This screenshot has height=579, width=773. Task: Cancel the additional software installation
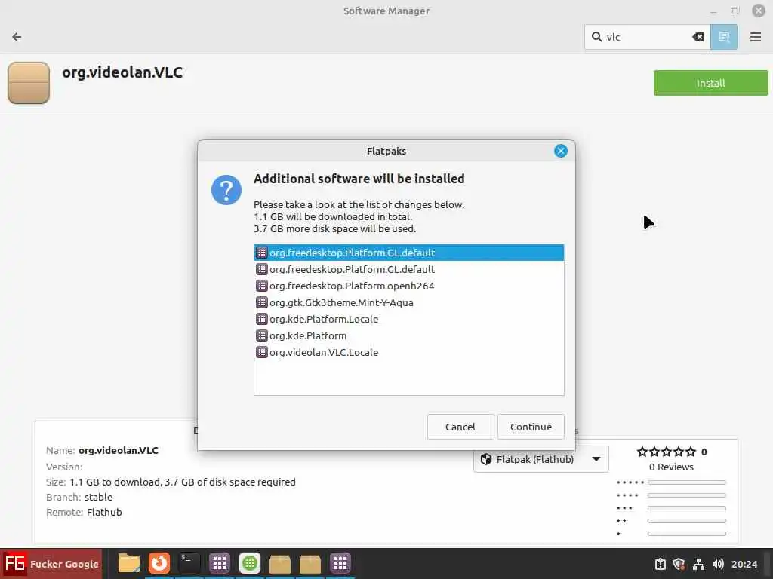(460, 427)
